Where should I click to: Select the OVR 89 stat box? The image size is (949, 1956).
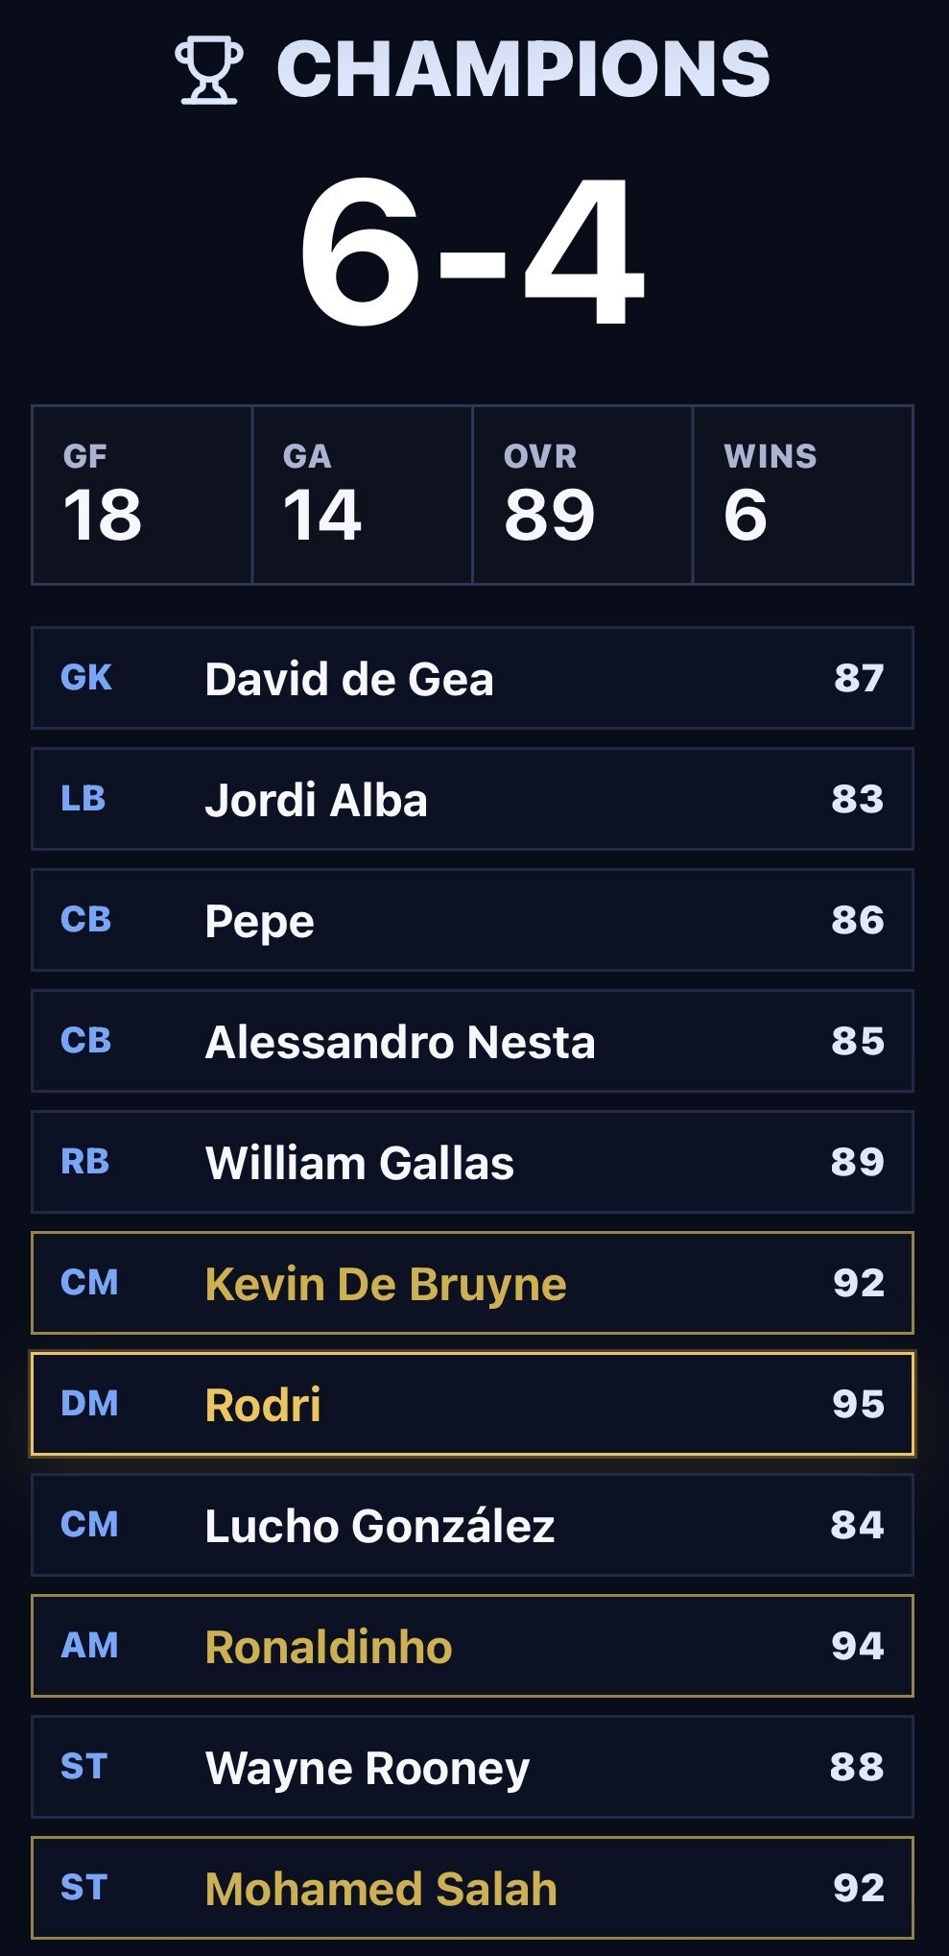coord(582,495)
